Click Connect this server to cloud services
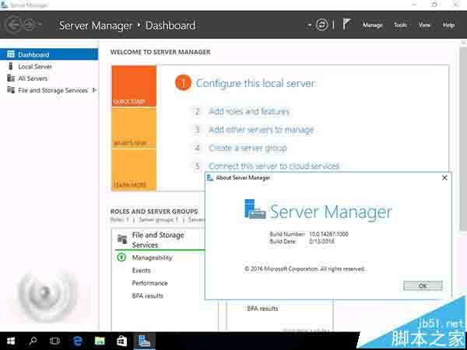 click(x=274, y=166)
